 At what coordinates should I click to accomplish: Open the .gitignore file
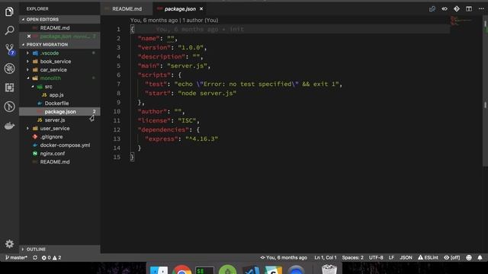click(51, 137)
